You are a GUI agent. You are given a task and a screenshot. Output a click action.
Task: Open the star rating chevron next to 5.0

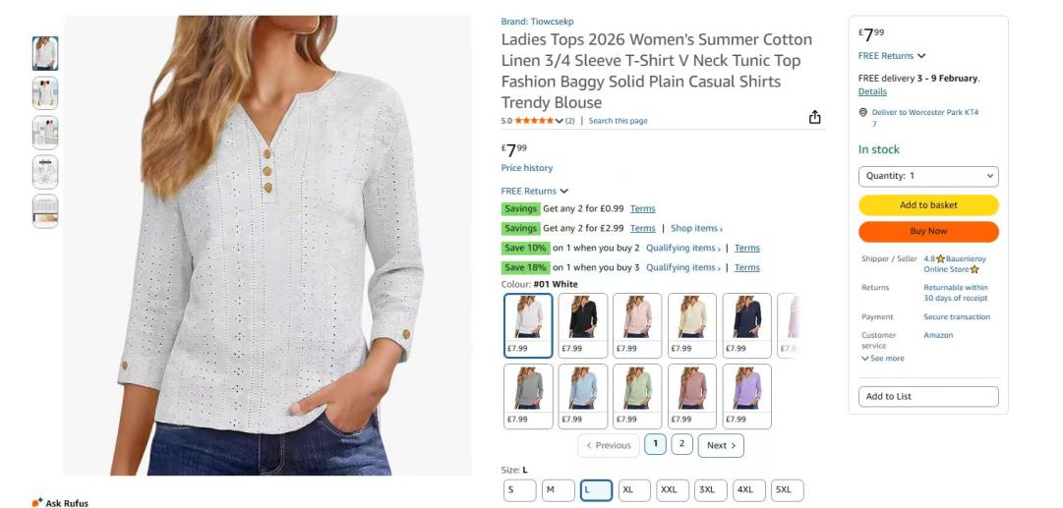(x=560, y=121)
